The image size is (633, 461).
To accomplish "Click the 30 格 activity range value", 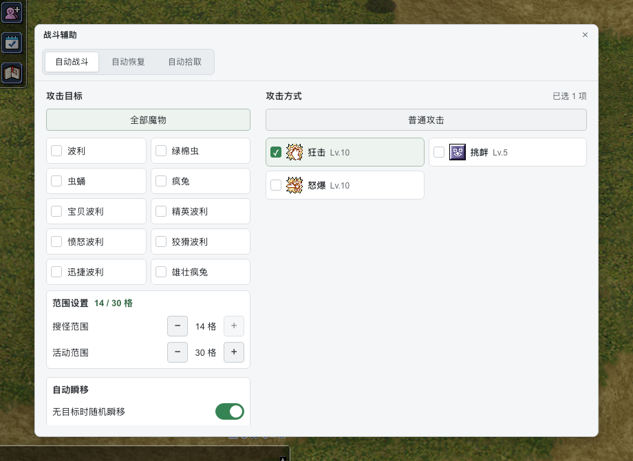I will tap(206, 352).
